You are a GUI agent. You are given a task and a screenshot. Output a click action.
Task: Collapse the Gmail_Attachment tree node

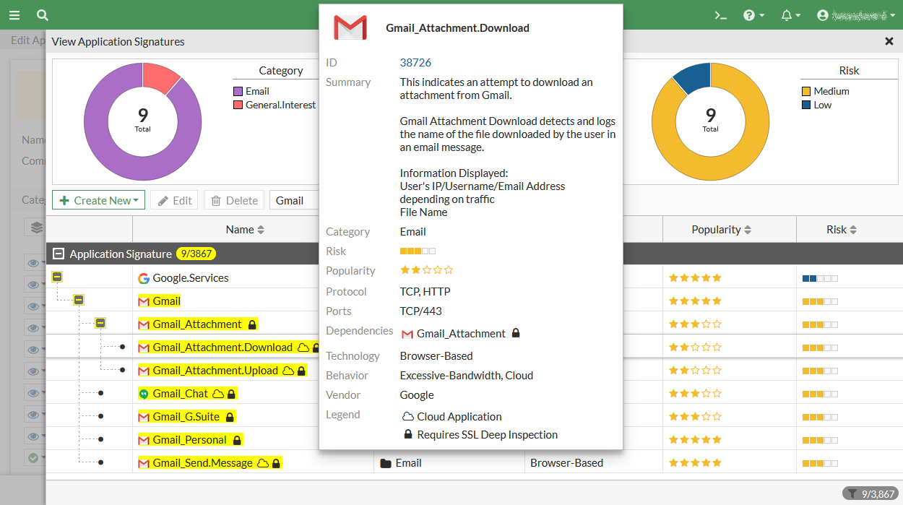pos(100,323)
